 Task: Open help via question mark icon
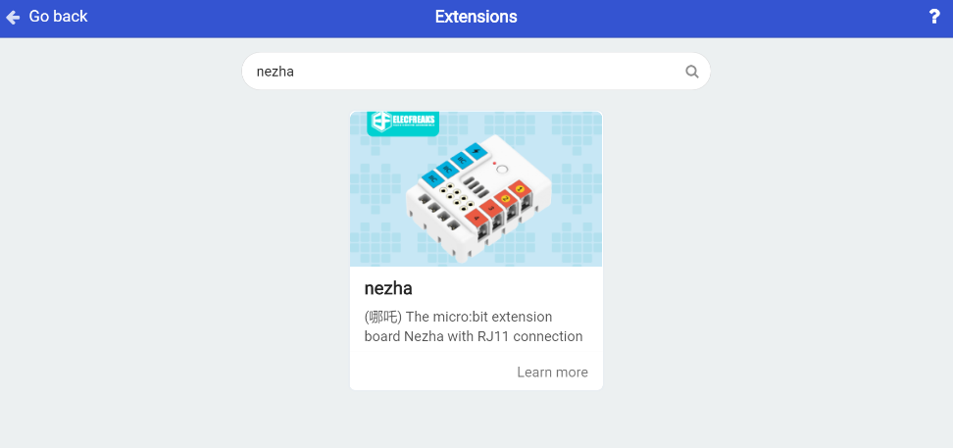click(934, 17)
